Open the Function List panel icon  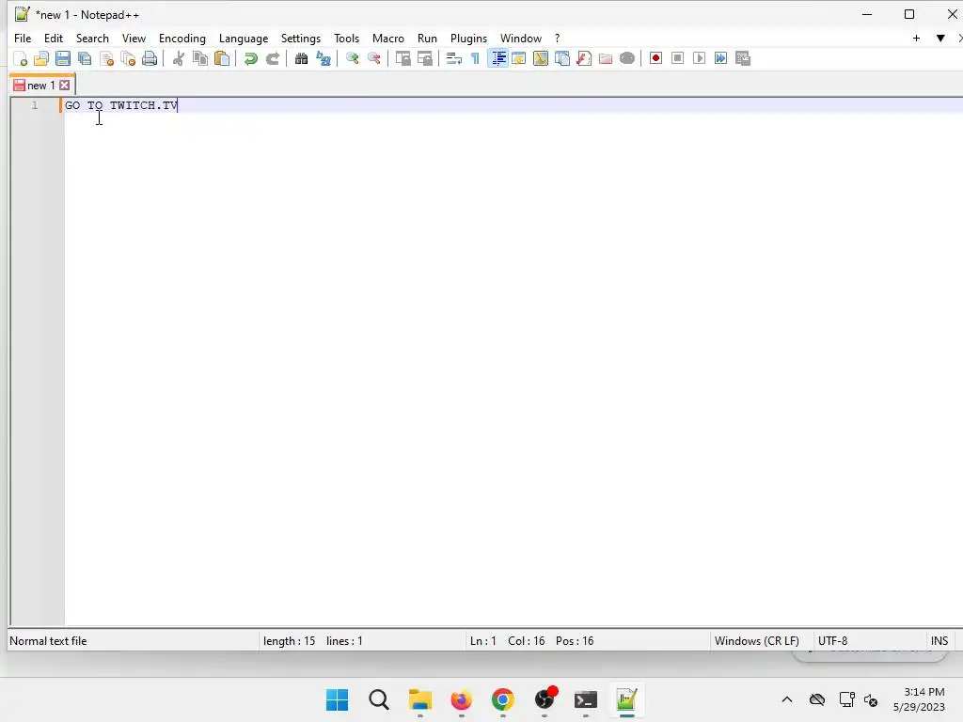pyautogui.click(x=584, y=58)
